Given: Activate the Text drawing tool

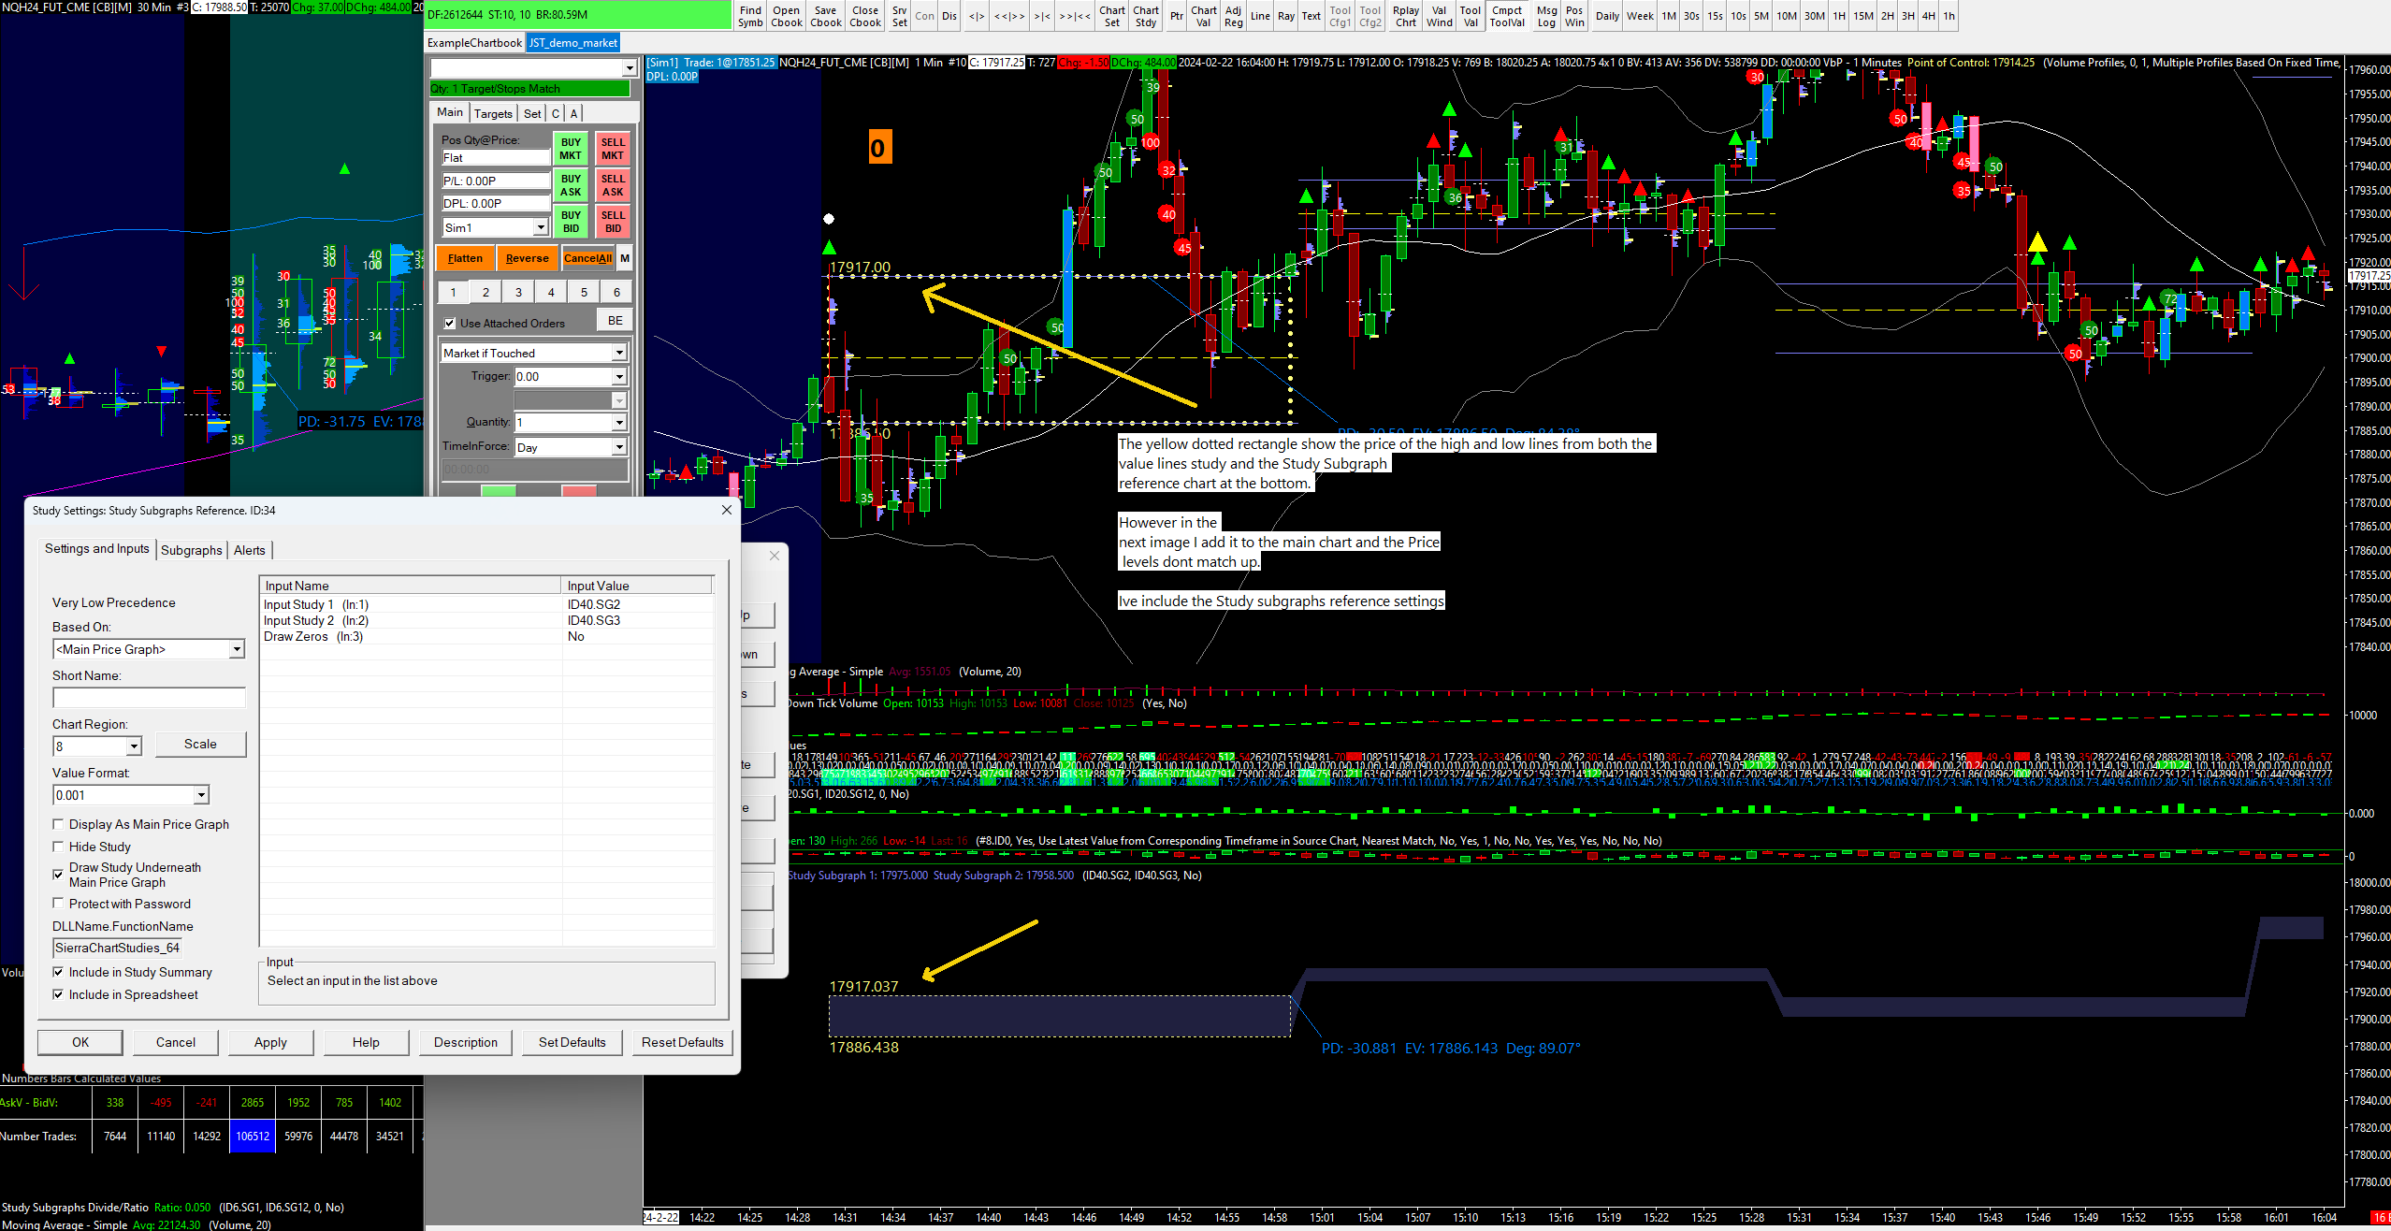Looking at the screenshot, I should click(1311, 16).
